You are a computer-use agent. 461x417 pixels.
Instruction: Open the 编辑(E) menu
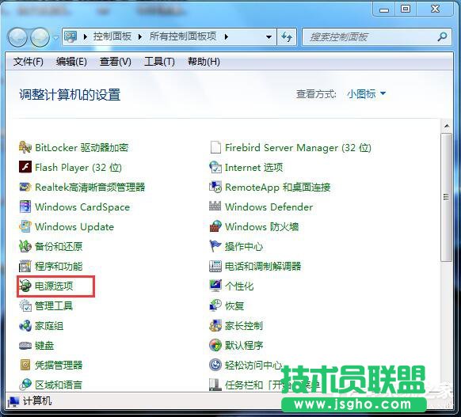coord(71,62)
